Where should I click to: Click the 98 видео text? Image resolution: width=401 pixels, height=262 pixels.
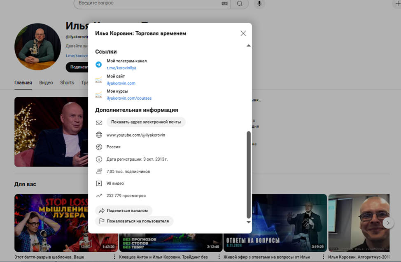point(115,183)
